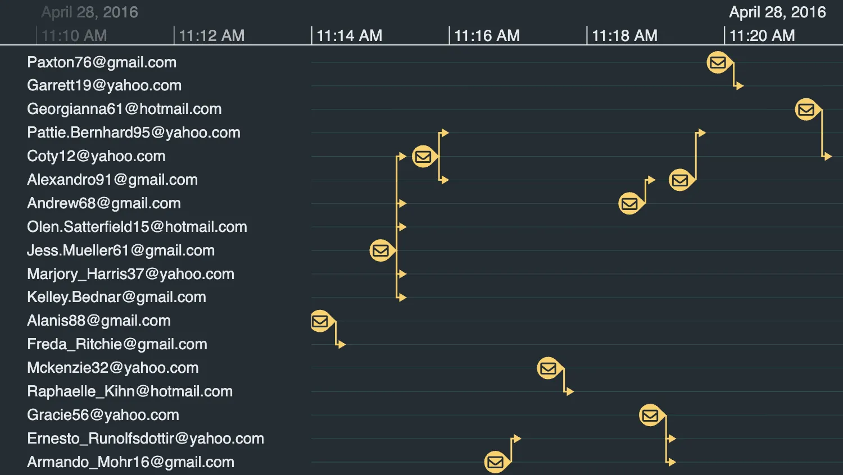This screenshot has width=843, height=475.
Task: Select the Ernesto_Runolfsdottir@yahoo.com entity label
Action: click(x=146, y=439)
